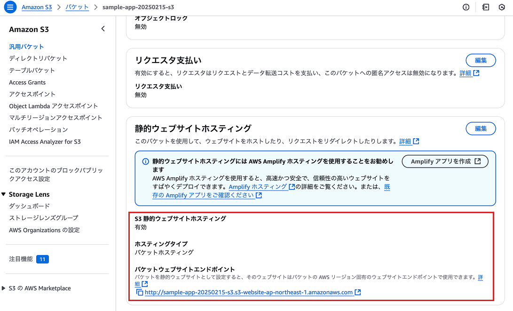The width and height of the screenshot is (513, 311).
Task: Click the Amazon S3 sidebar heading
Action: (x=29, y=30)
